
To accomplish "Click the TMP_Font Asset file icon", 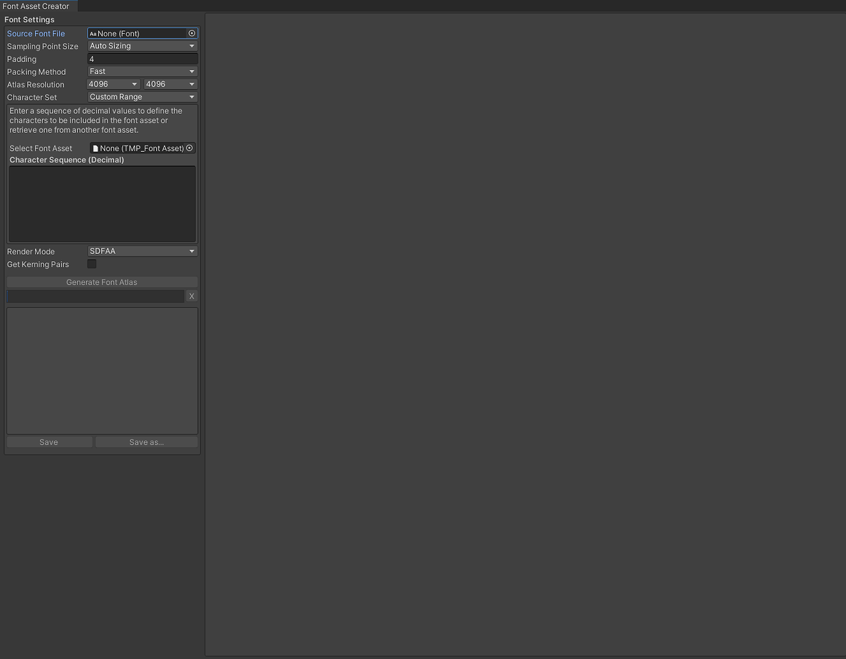I will tap(96, 147).
